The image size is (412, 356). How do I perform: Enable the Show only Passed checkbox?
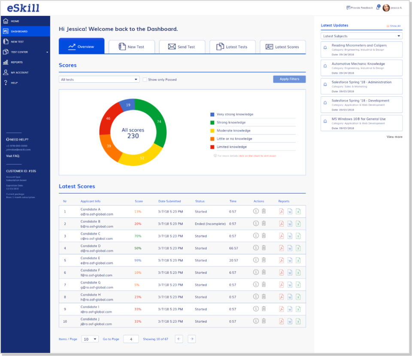[x=145, y=80]
